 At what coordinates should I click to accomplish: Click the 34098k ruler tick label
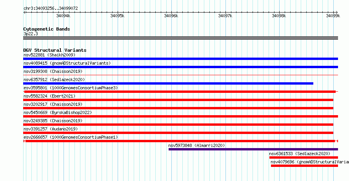(x=279, y=16)
